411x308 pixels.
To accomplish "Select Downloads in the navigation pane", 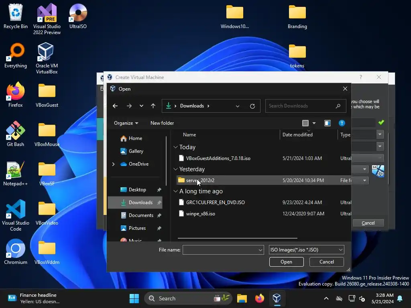I will pyautogui.click(x=135, y=203).
